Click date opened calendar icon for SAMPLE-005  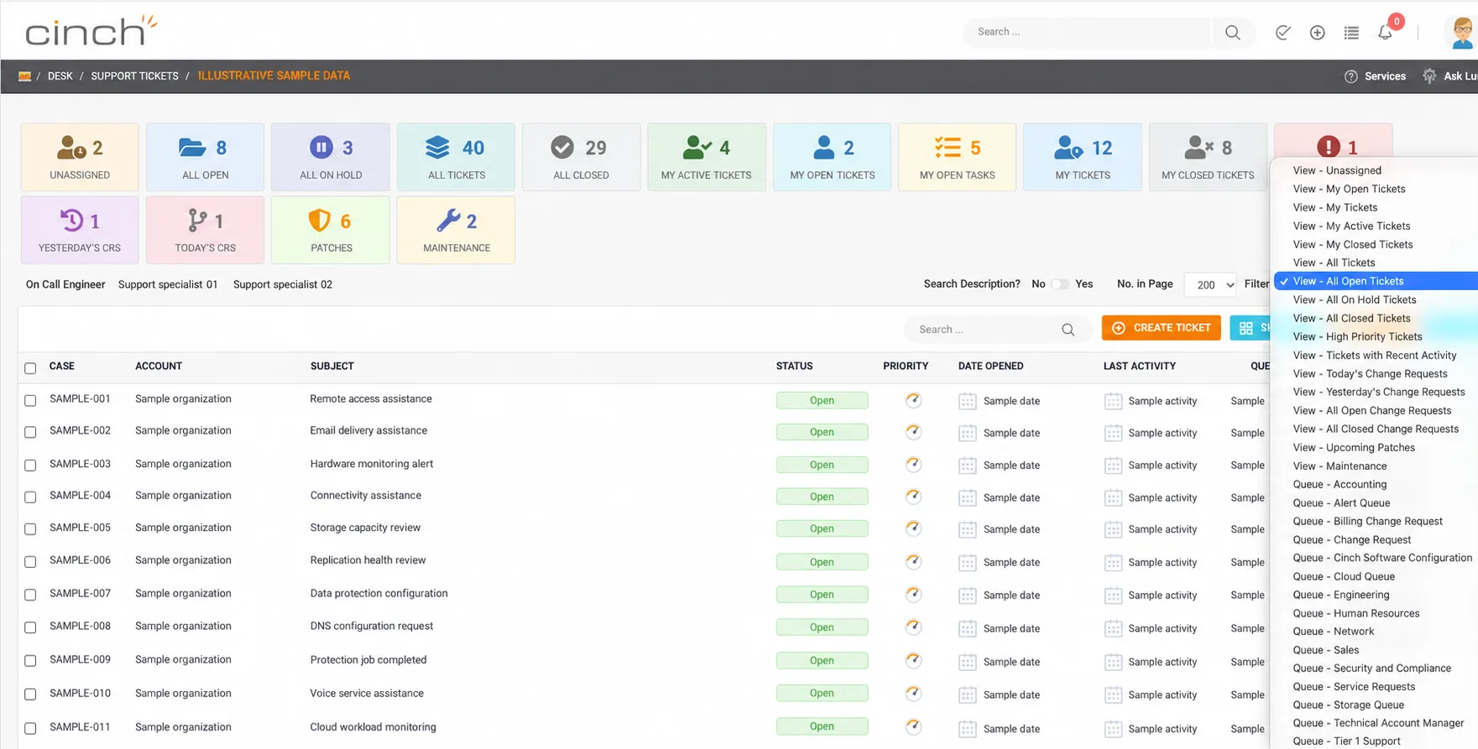click(x=967, y=529)
